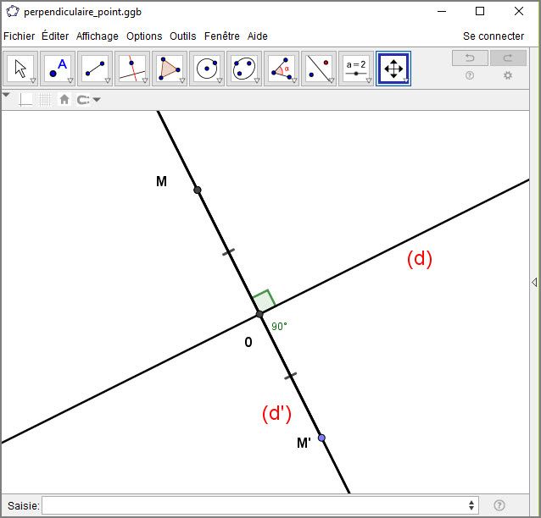The width and height of the screenshot is (541, 518).
Task: Toggle axes display in style bar
Action: point(25,100)
